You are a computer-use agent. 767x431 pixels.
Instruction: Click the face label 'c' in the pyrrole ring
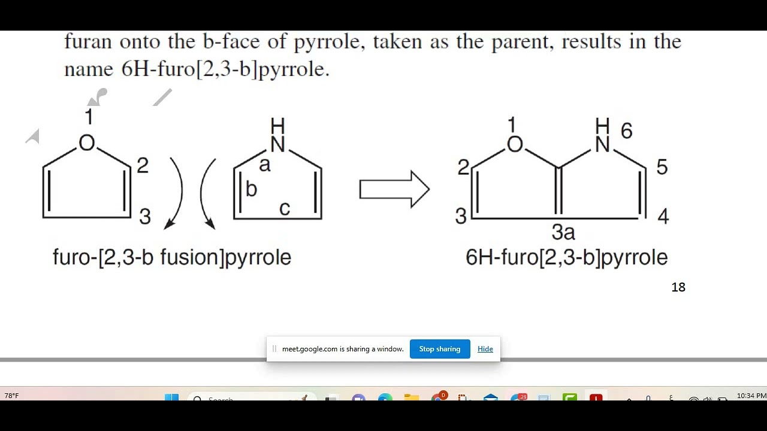coord(285,208)
